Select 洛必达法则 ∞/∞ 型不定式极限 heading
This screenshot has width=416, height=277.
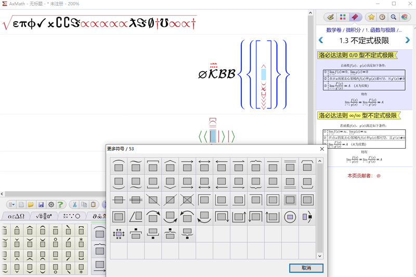coord(359,115)
